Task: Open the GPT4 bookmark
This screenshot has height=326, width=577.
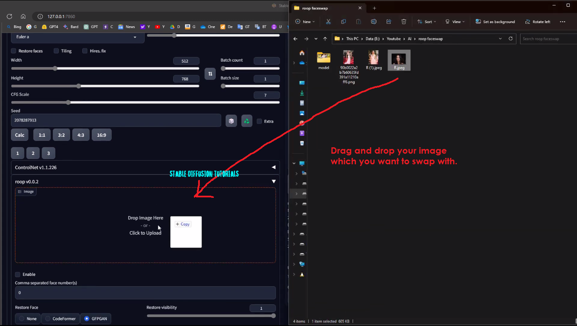Action: click(50, 27)
